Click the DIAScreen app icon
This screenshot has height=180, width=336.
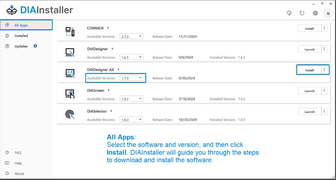(x=70, y=94)
